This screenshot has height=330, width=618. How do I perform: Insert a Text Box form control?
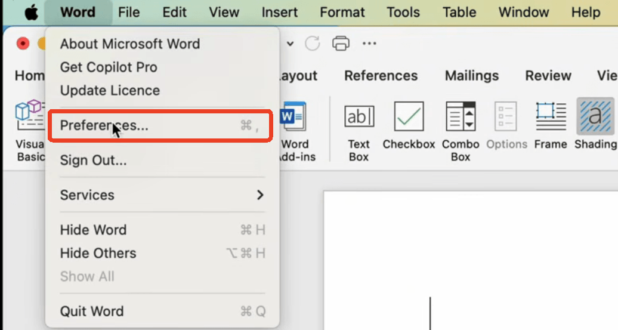(359, 132)
